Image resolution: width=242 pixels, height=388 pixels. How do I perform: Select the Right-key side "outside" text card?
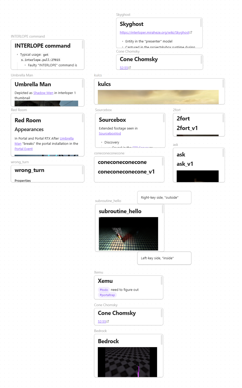point(164,198)
